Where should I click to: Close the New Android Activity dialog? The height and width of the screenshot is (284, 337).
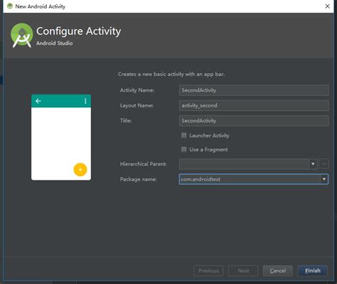(x=327, y=6)
